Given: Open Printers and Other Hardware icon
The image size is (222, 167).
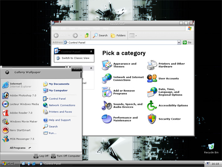Looking at the screenshot, I should [x=152, y=65].
